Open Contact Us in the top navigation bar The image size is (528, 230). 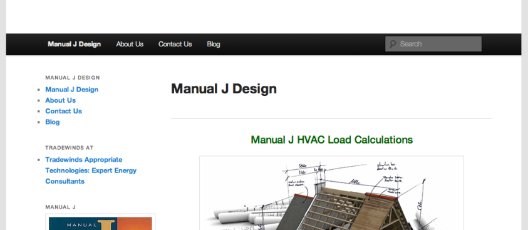coord(175,44)
